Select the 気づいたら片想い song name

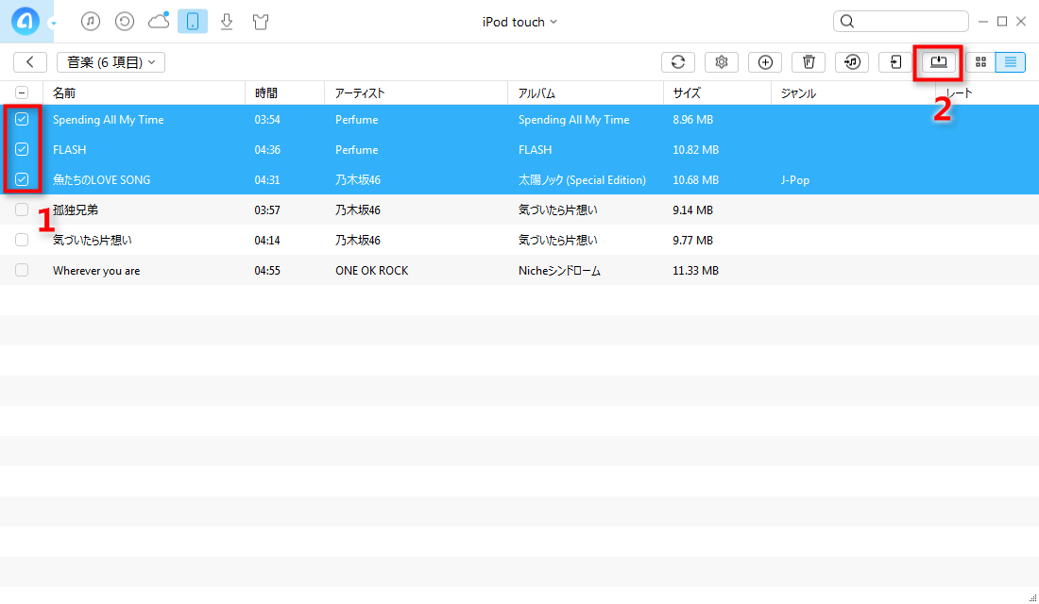coord(93,241)
